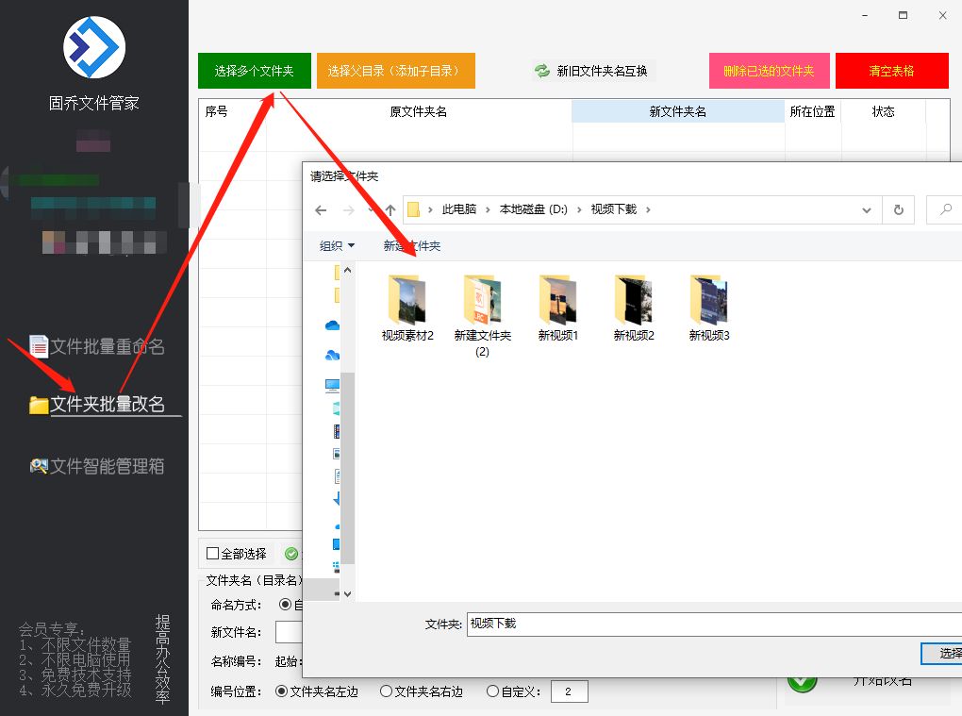Click 新建文件夹 in the dialog toolbar
The width and height of the screenshot is (962, 716).
411,246
